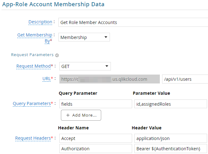Click the Description input field

coord(133,22)
